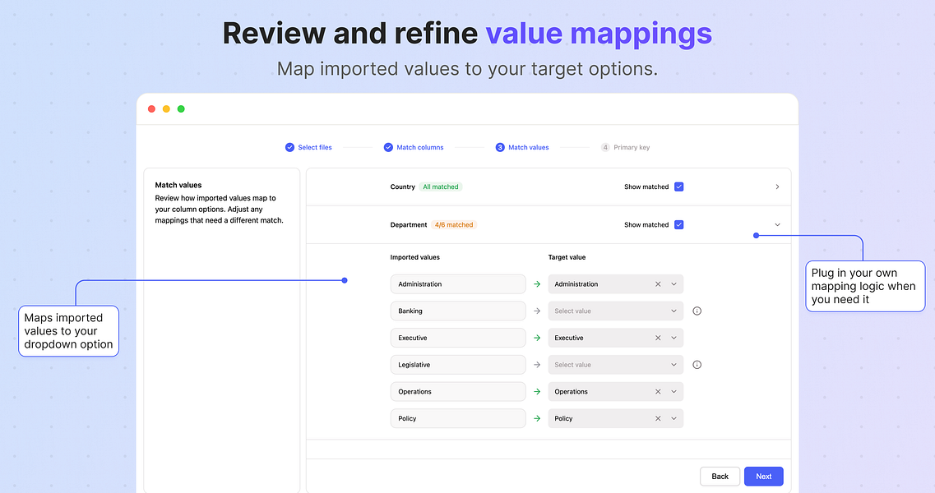Image resolution: width=935 pixels, height=493 pixels.
Task: Click the completed check icon for Select files
Action: (289, 147)
